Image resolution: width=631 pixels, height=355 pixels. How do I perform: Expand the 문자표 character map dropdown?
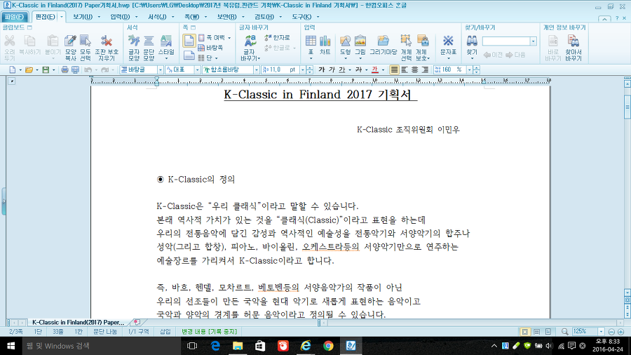pyautogui.click(x=448, y=59)
